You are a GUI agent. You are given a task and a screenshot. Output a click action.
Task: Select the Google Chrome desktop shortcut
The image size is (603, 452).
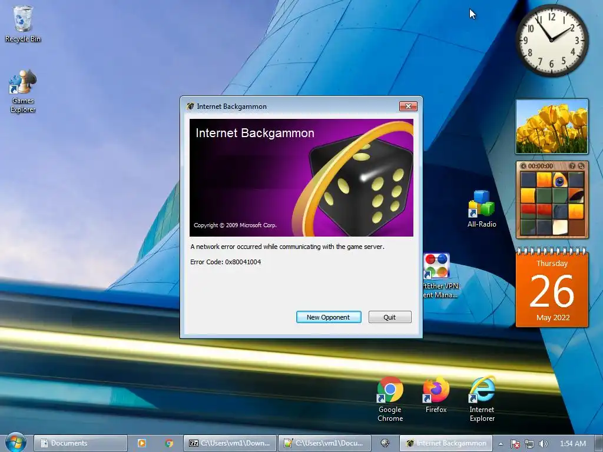pyautogui.click(x=390, y=399)
